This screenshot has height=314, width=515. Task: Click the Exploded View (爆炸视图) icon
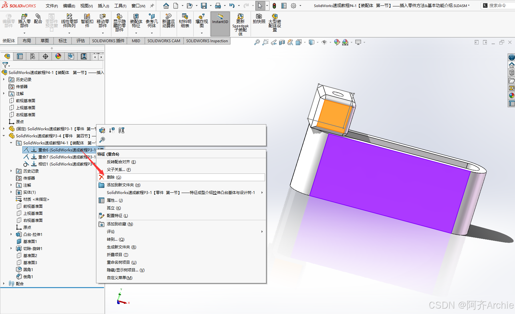point(202,21)
